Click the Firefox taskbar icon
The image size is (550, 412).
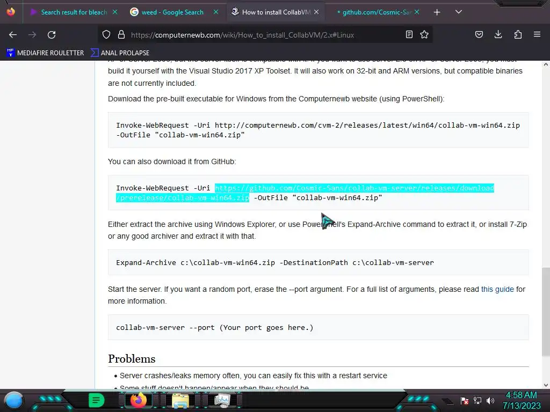(139, 400)
